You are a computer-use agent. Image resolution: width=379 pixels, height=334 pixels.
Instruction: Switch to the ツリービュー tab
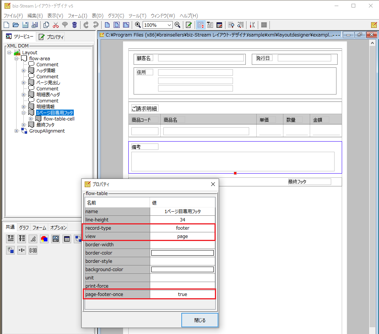click(20, 37)
